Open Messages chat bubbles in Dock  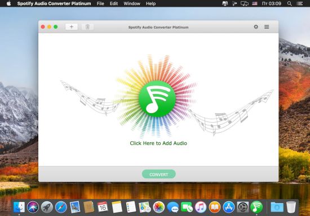173,208
